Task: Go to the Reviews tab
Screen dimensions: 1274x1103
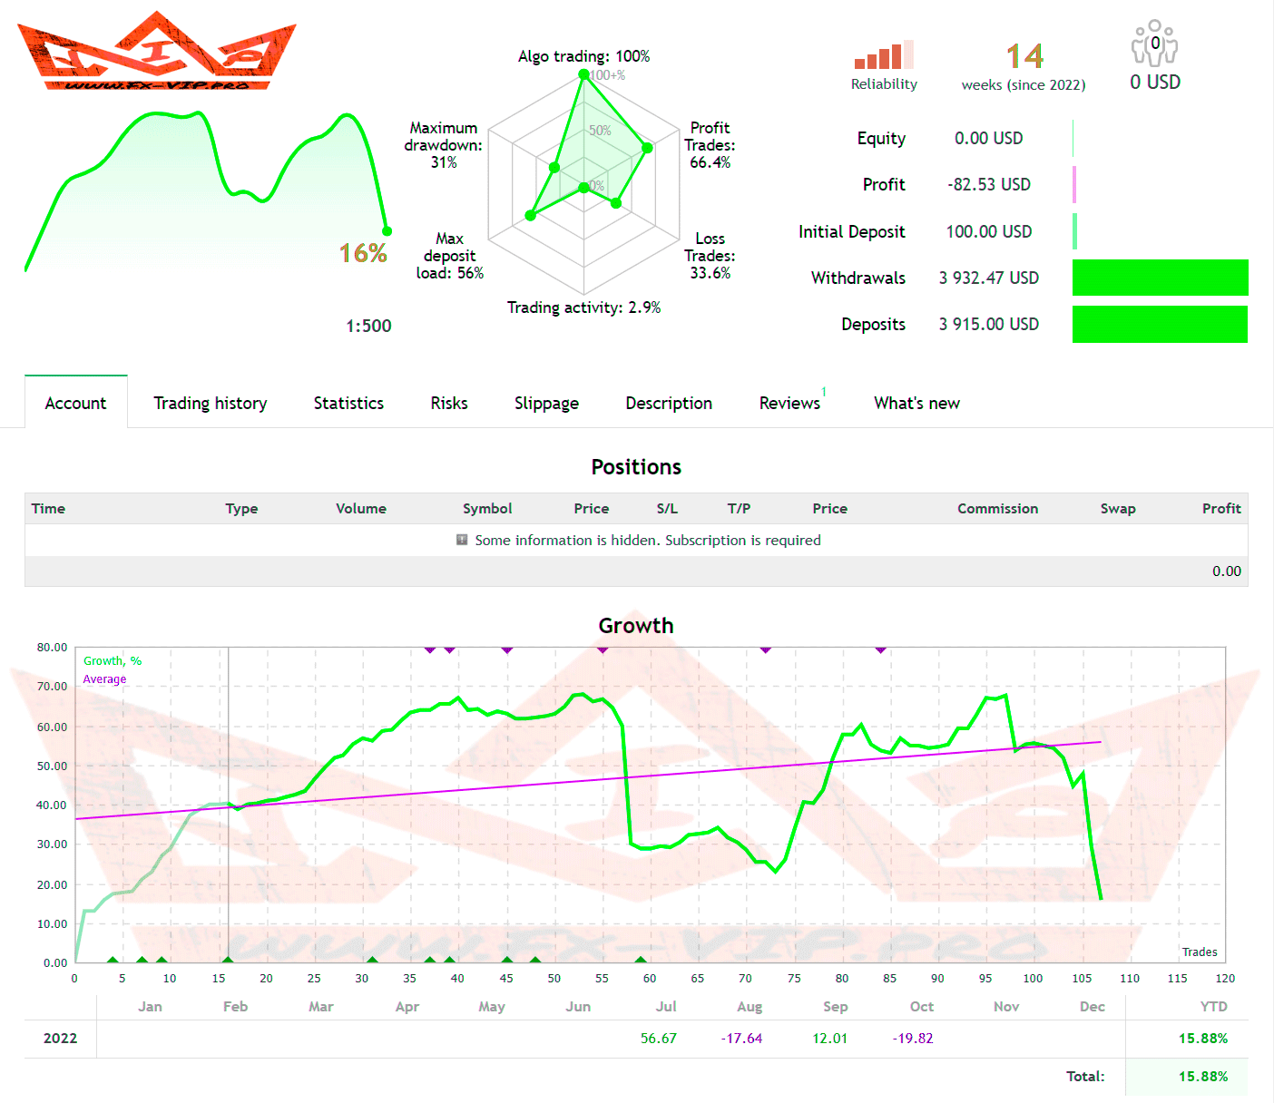Action: pos(789,403)
